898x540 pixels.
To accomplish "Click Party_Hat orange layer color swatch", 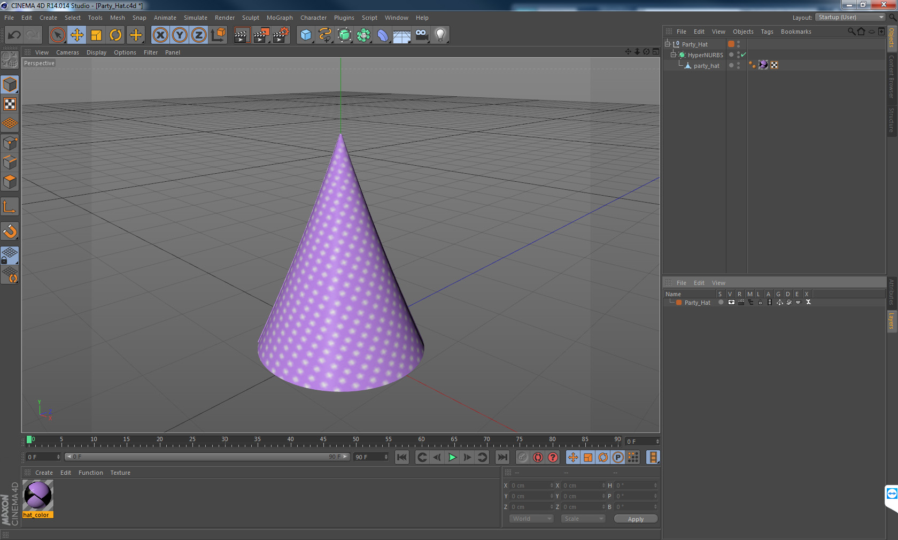I will coord(731,44).
